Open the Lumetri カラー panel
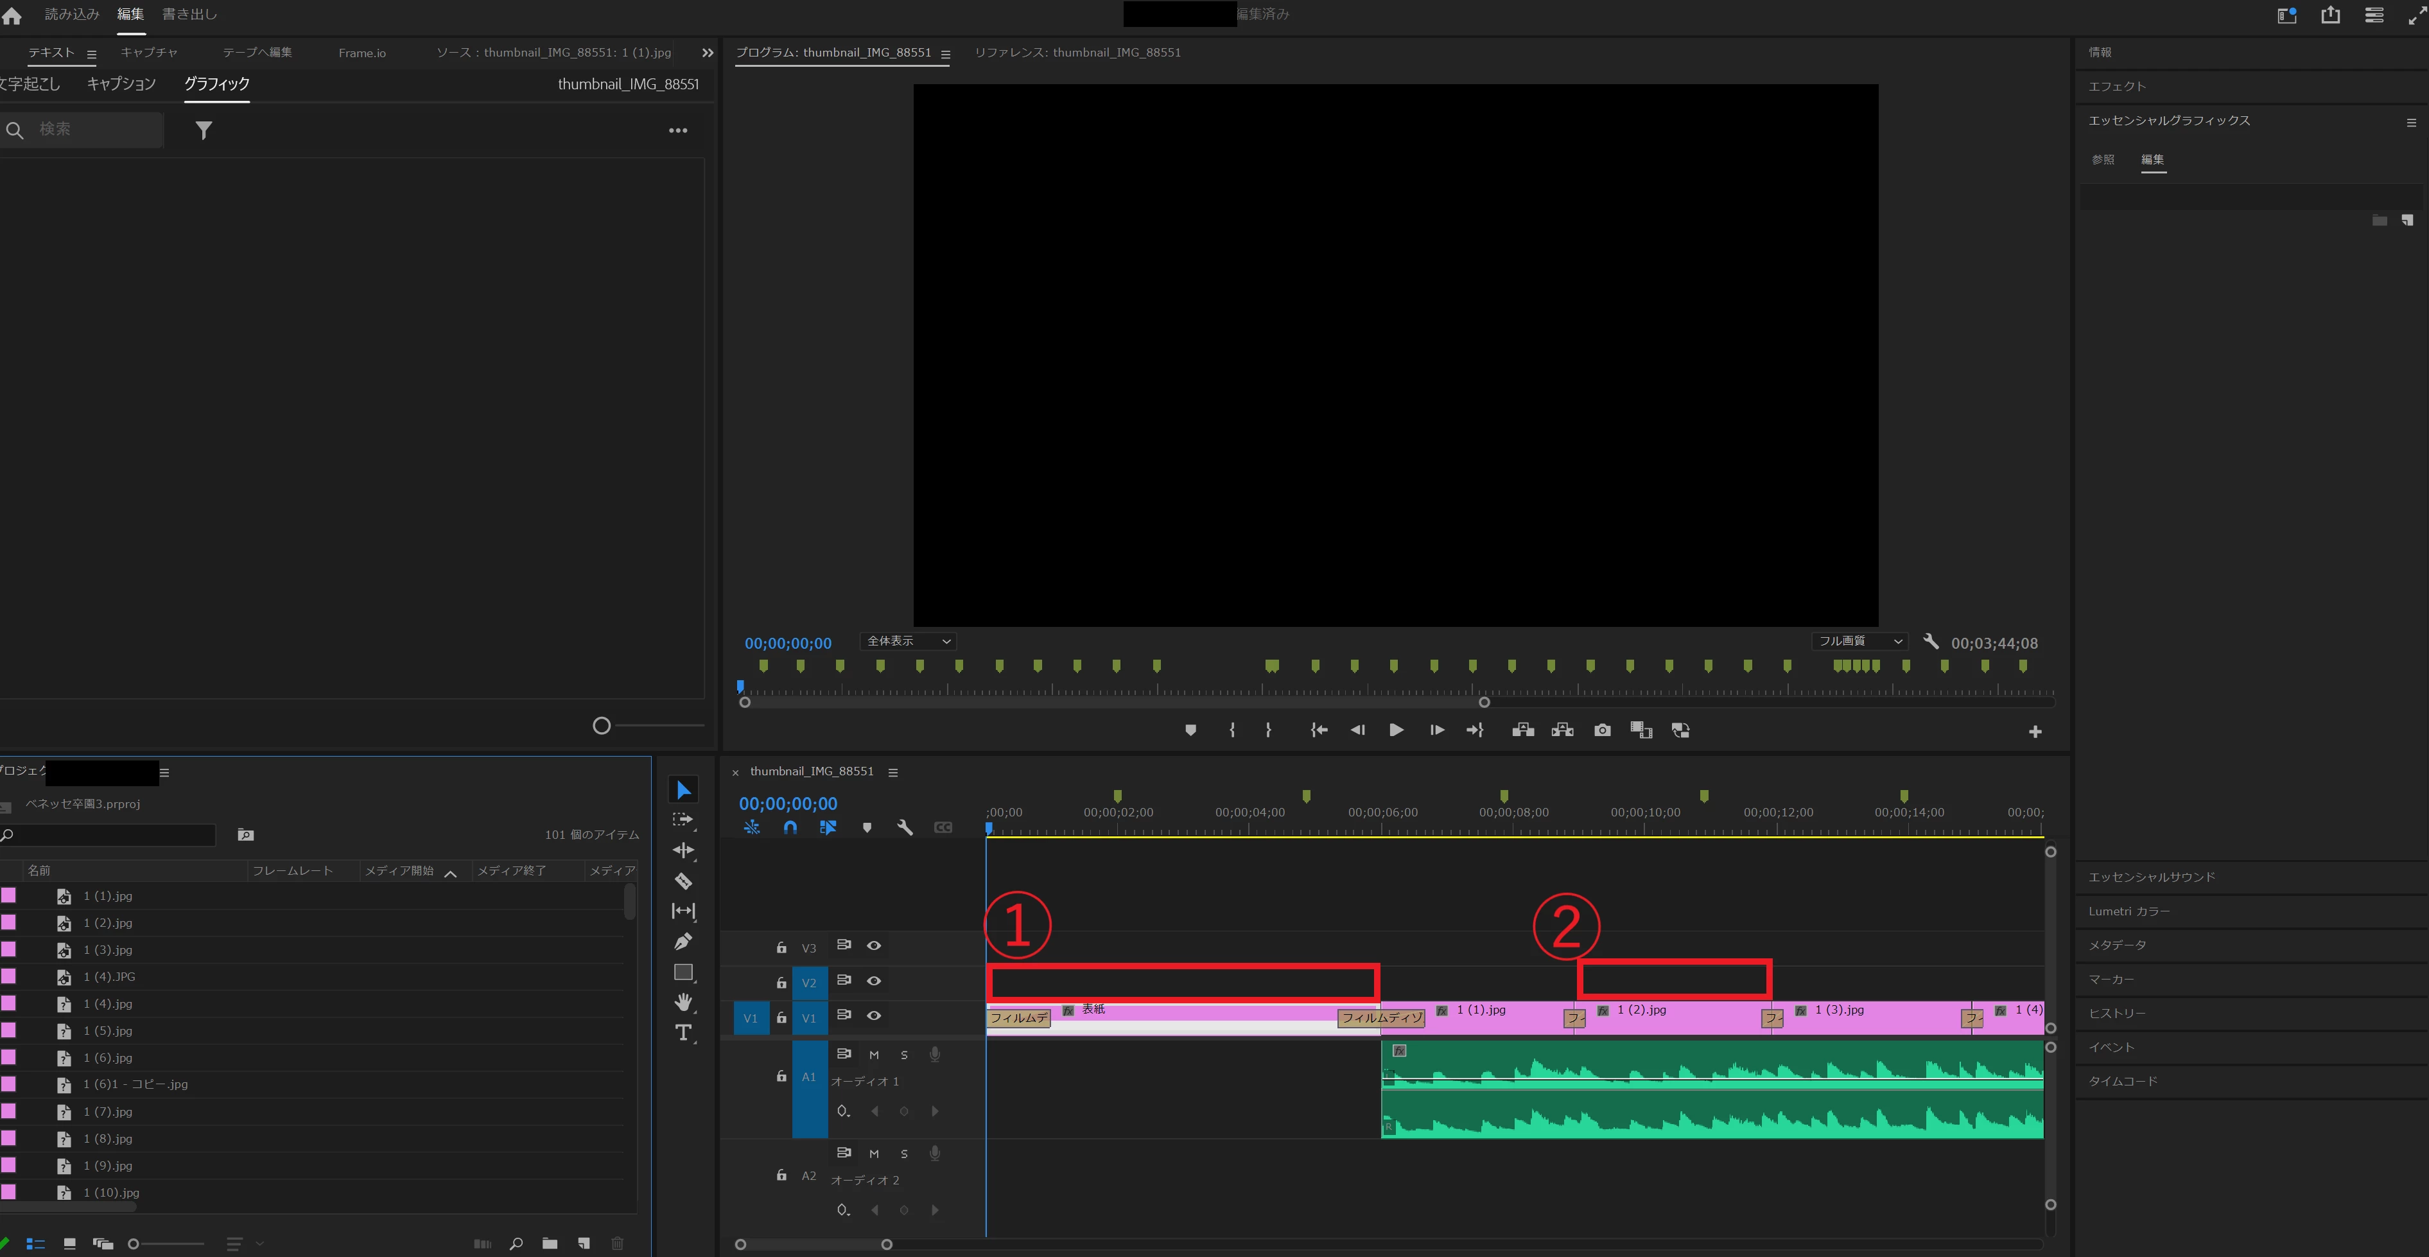2429x1257 pixels. pos(2129,911)
